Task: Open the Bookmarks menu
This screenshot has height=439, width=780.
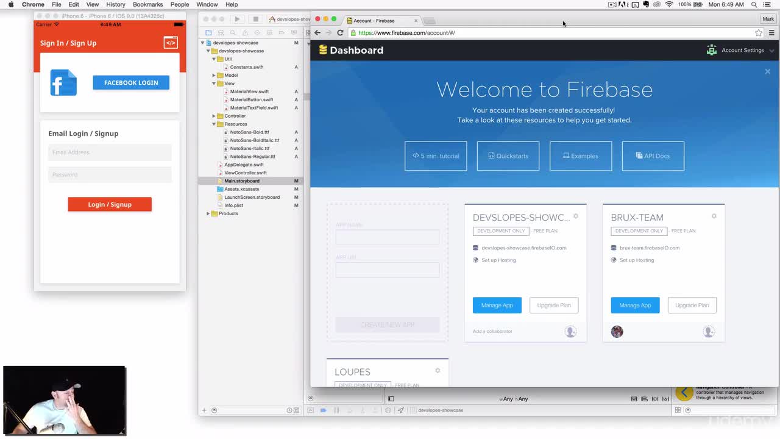Action: pyautogui.click(x=148, y=4)
